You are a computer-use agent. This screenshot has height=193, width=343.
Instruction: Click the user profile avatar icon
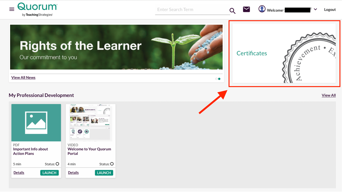pos(262,9)
